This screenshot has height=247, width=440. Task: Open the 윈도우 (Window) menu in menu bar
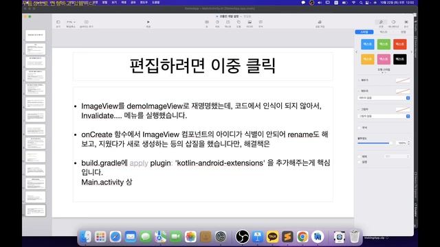pos(144,3)
